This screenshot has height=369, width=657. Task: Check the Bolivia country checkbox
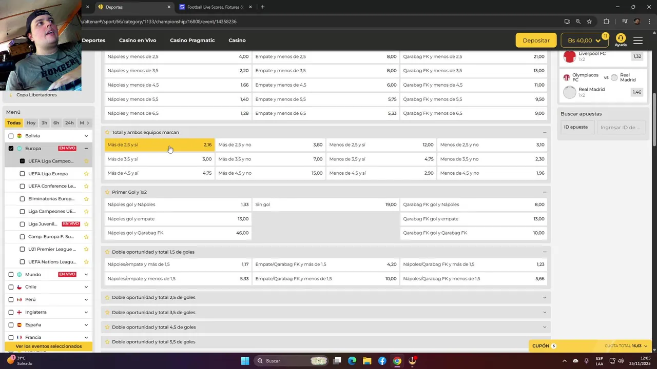pyautogui.click(x=11, y=136)
